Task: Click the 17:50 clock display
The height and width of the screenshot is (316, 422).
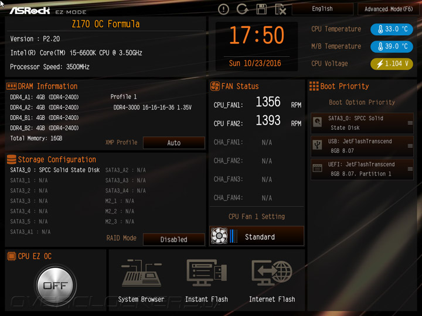Action: pos(257,35)
